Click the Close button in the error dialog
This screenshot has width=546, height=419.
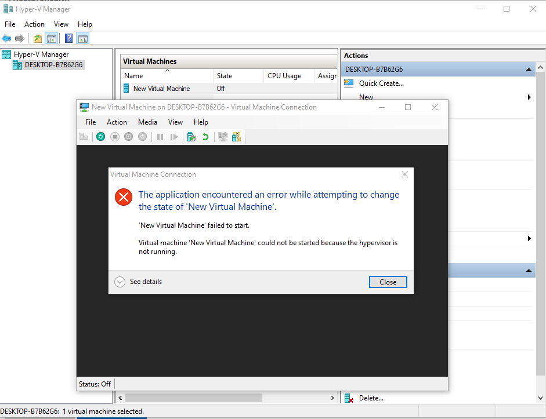click(388, 282)
